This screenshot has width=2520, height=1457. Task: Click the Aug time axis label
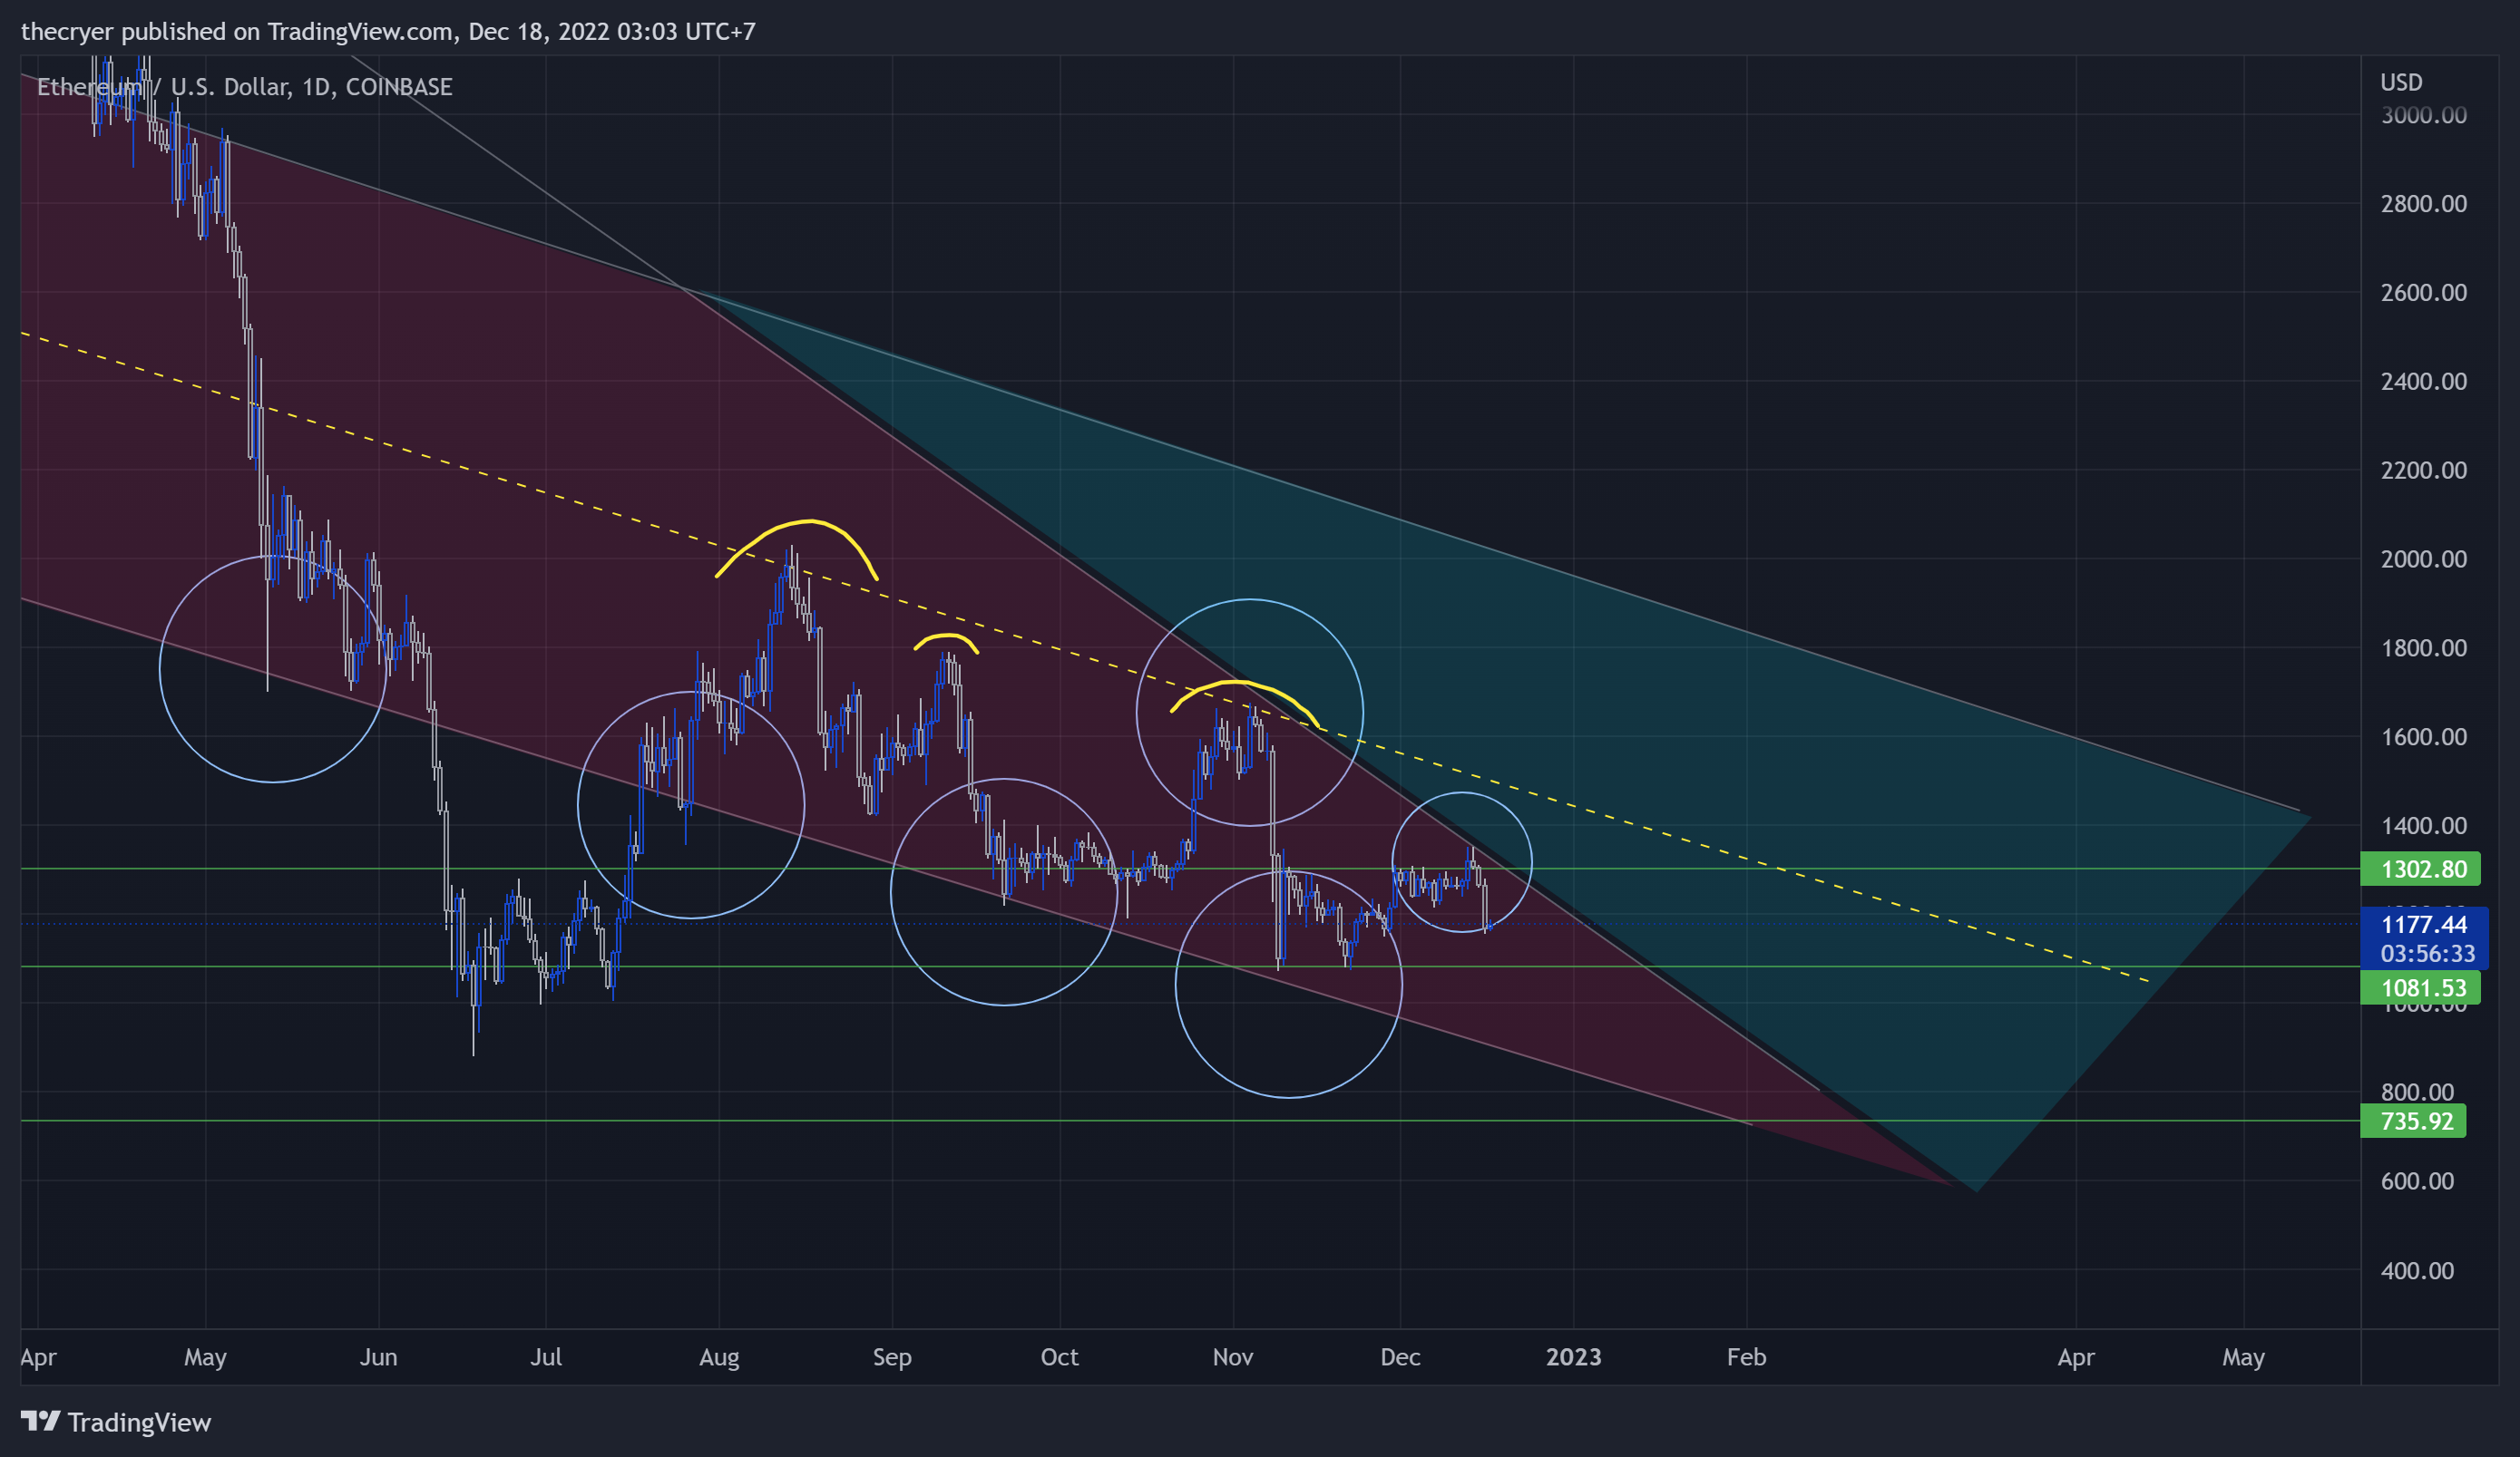[x=719, y=1357]
